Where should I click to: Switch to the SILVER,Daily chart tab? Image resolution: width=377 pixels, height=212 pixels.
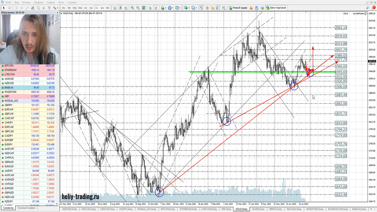pos(258,209)
